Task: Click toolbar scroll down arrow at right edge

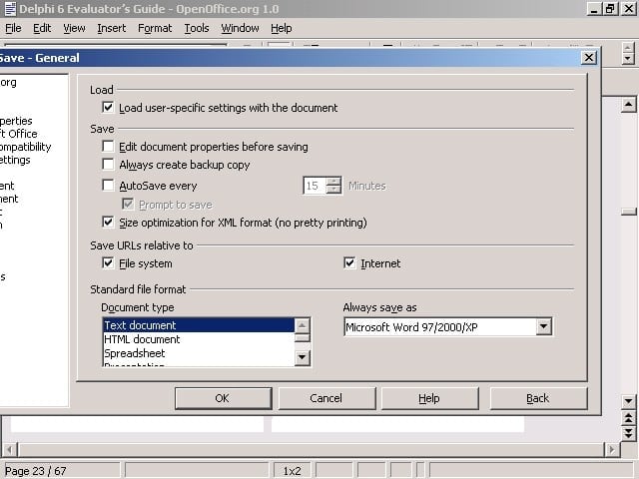Action: pos(628,59)
